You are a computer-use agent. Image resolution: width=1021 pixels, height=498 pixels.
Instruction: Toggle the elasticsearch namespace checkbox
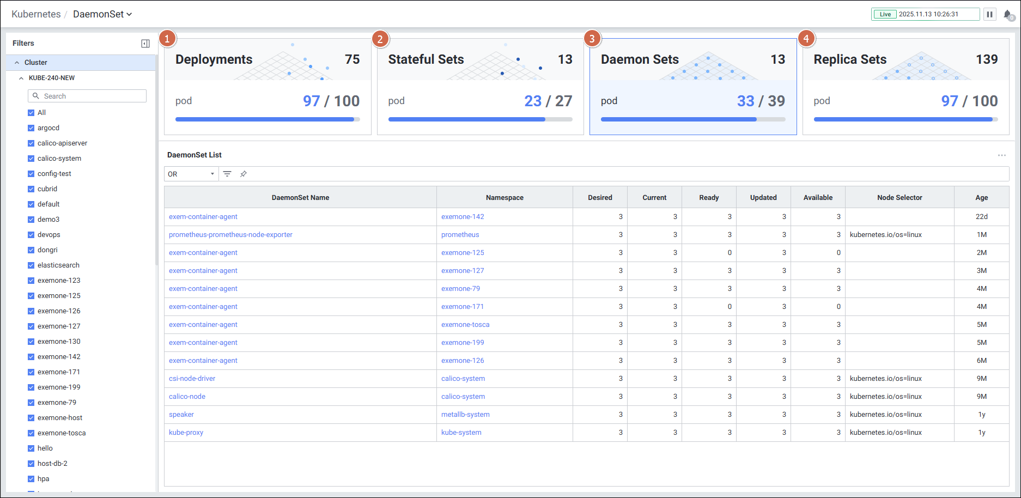31,265
